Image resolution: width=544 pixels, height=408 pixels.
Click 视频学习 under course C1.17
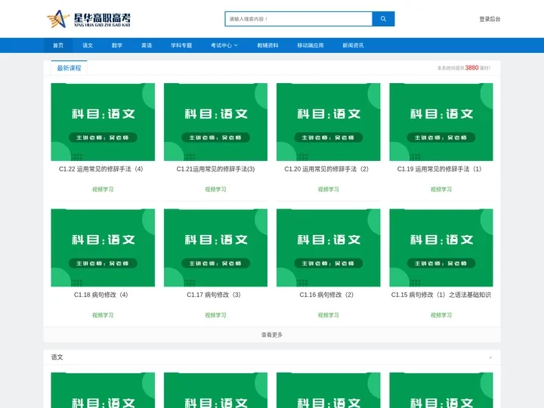(x=215, y=315)
